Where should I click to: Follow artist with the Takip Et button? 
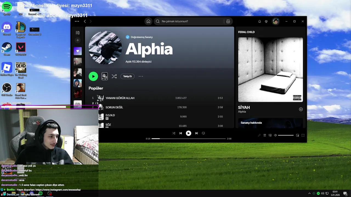[x=128, y=76]
